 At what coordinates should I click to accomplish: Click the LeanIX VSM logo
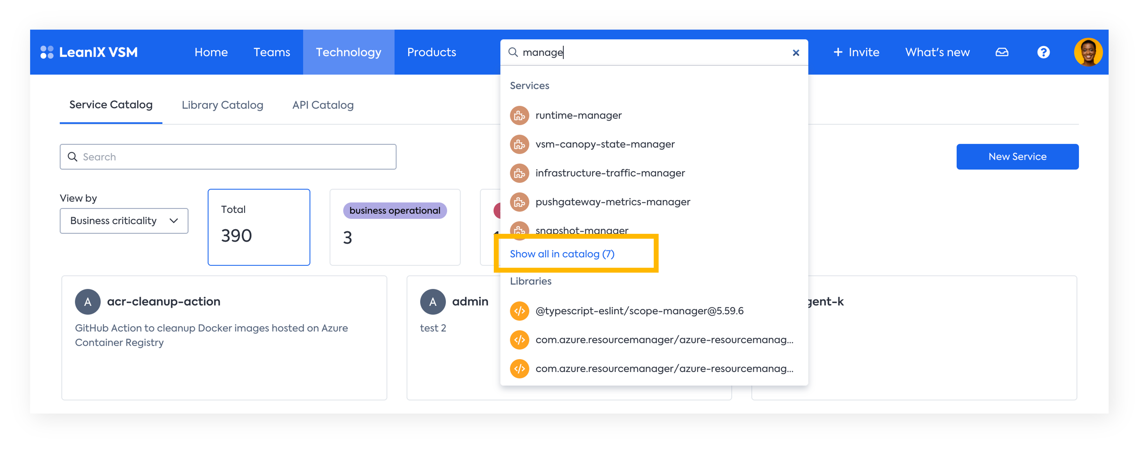pyautogui.click(x=89, y=52)
